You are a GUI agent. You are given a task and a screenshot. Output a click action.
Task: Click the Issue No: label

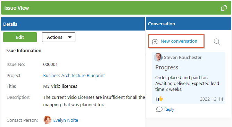(16, 65)
